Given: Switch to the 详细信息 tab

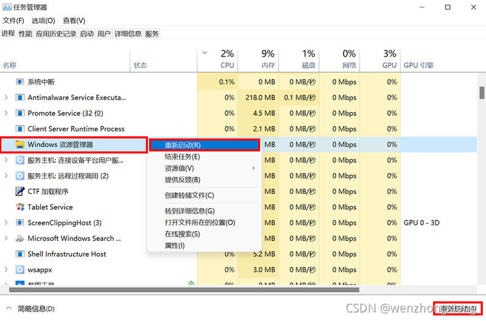Looking at the screenshot, I should pyautogui.click(x=128, y=34).
